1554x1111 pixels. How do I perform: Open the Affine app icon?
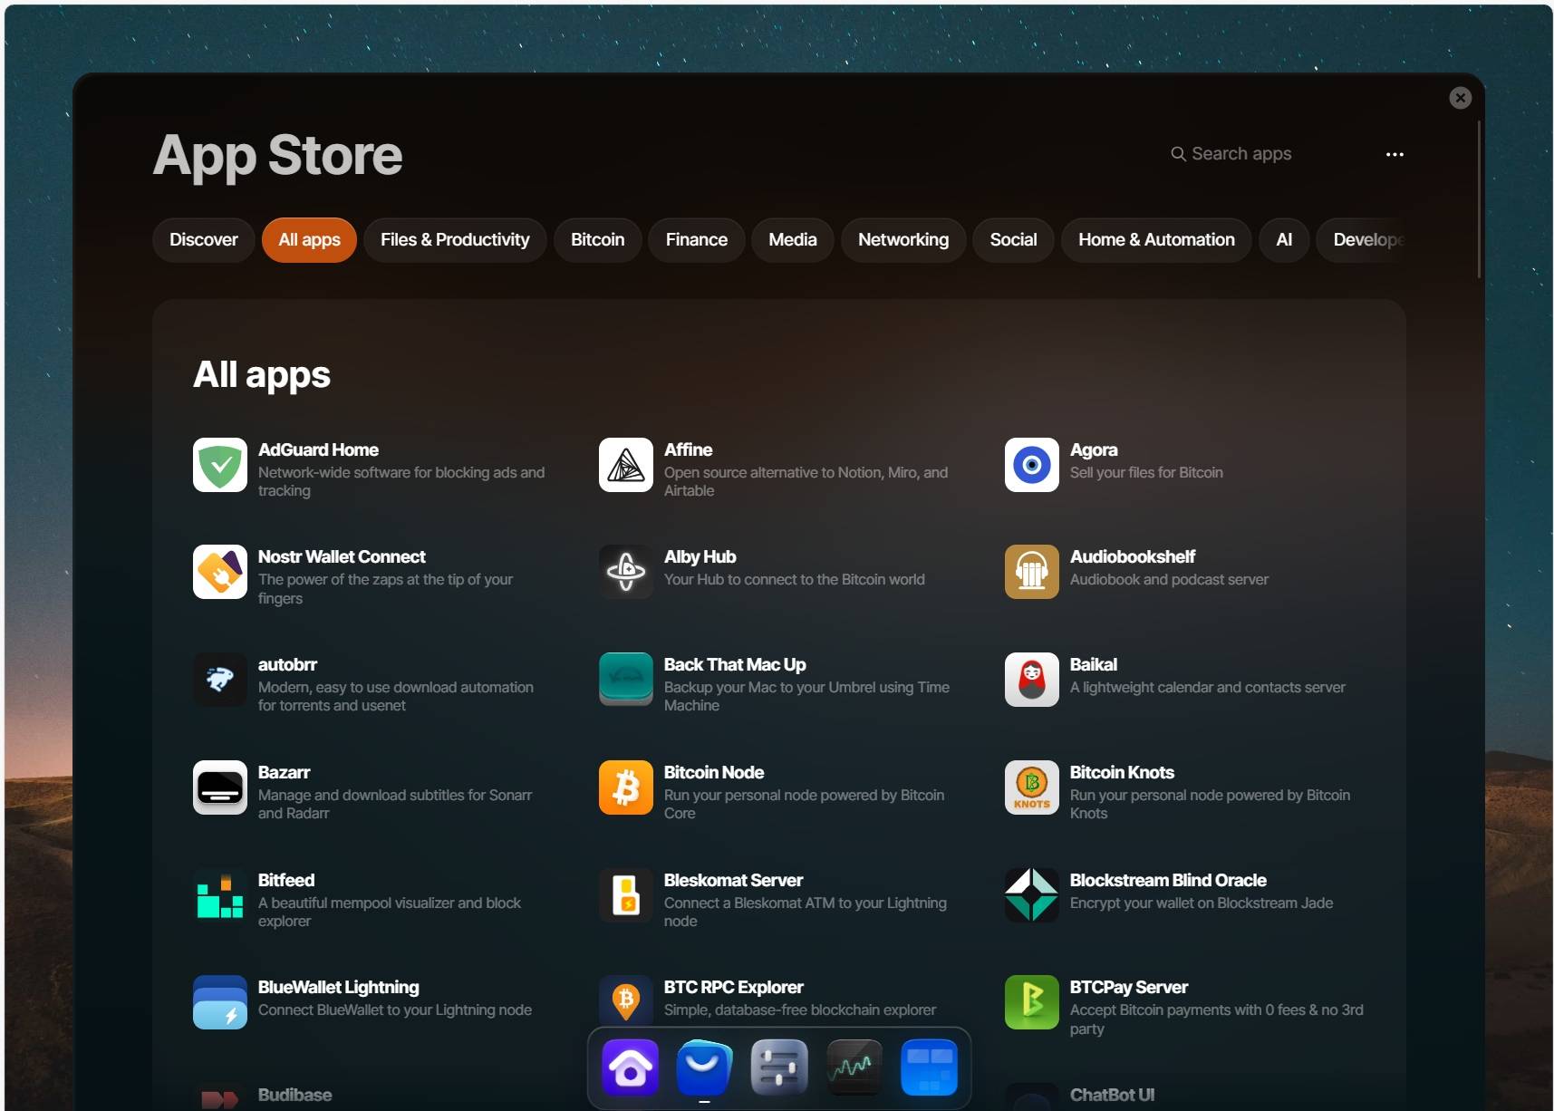pyautogui.click(x=626, y=465)
